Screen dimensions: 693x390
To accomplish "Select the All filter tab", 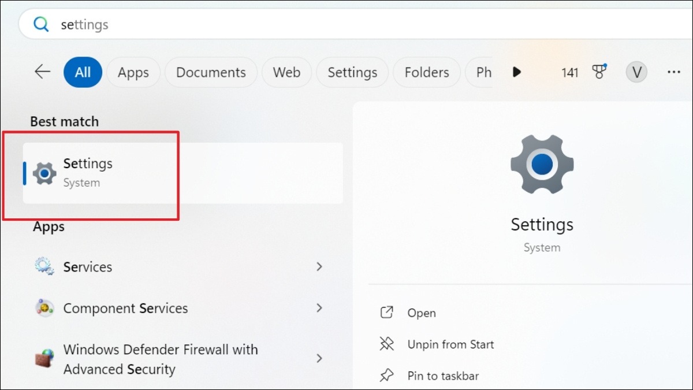I will (x=83, y=72).
